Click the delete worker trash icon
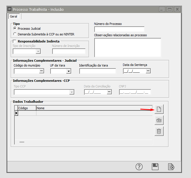 click(x=159, y=131)
